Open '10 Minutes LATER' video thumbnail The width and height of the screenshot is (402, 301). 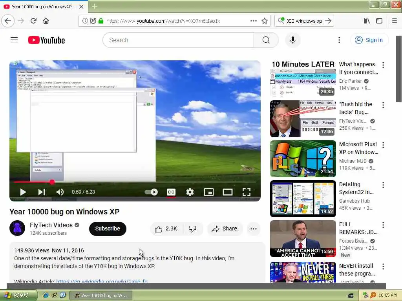tap(303, 79)
